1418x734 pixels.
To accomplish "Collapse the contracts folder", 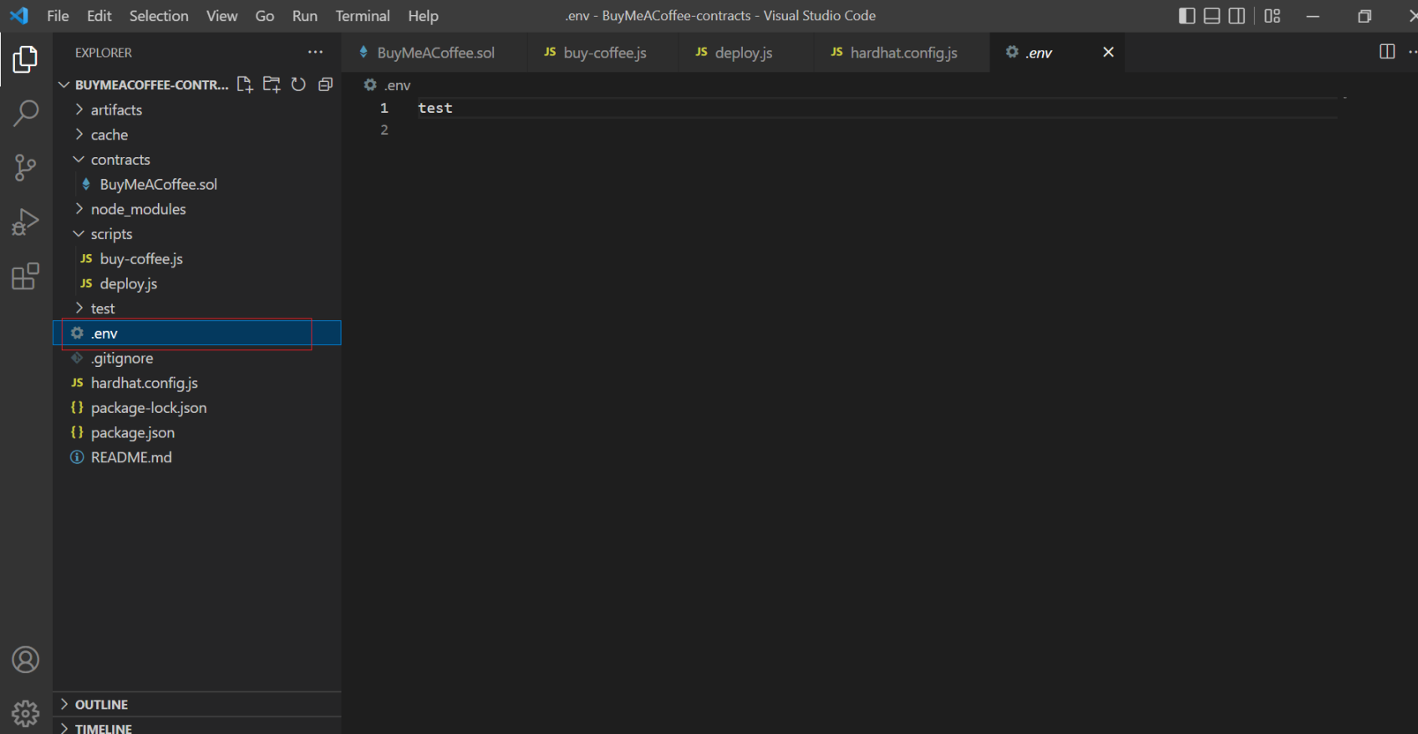I will (120, 160).
